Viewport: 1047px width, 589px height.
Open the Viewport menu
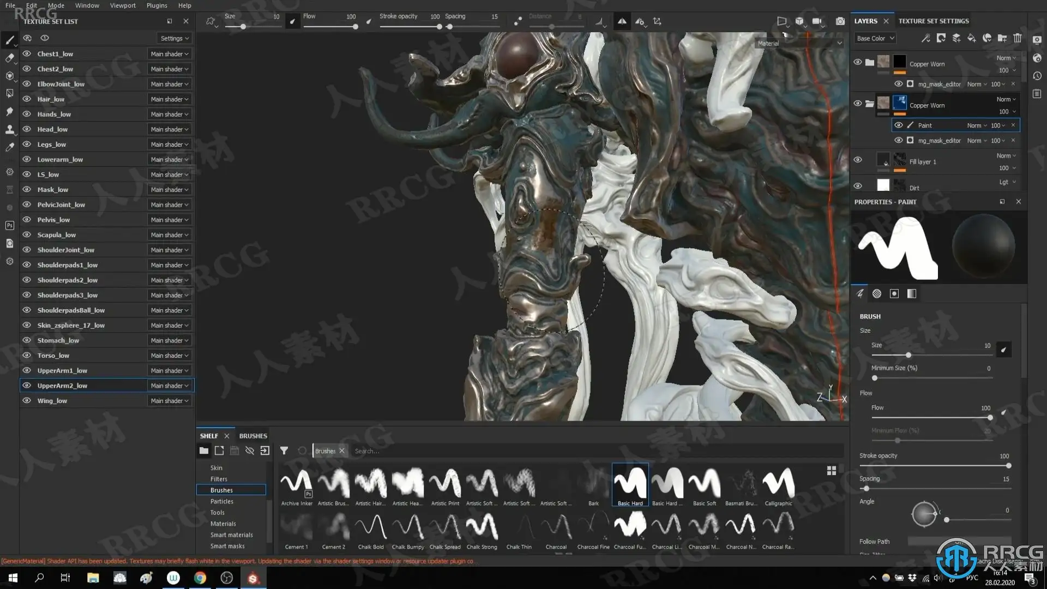click(123, 5)
